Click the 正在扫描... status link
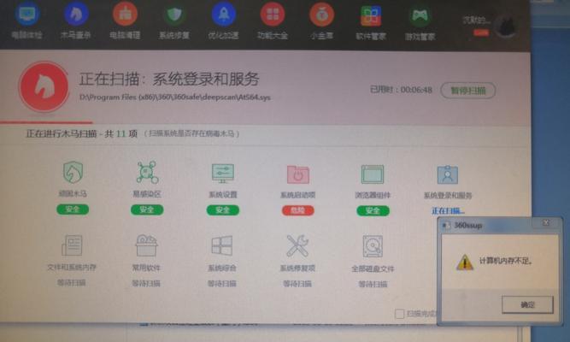Image resolution: width=570 pixels, height=342 pixels. click(x=448, y=210)
